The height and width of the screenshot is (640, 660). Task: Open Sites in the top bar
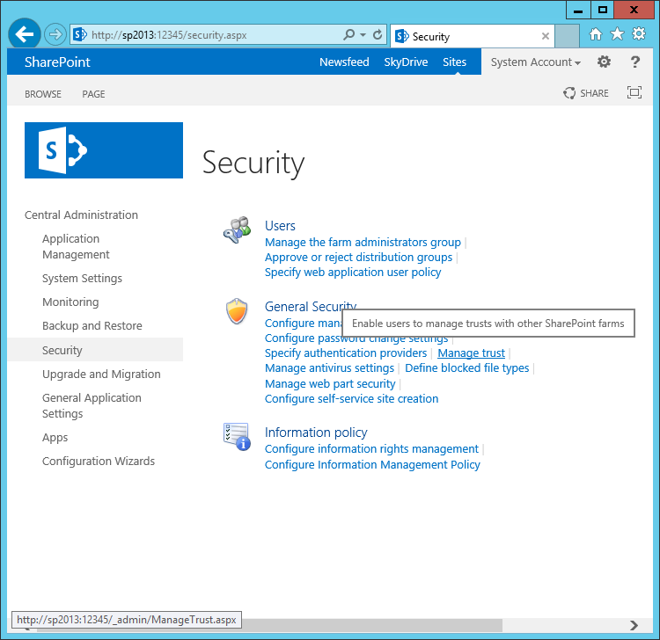tap(454, 62)
